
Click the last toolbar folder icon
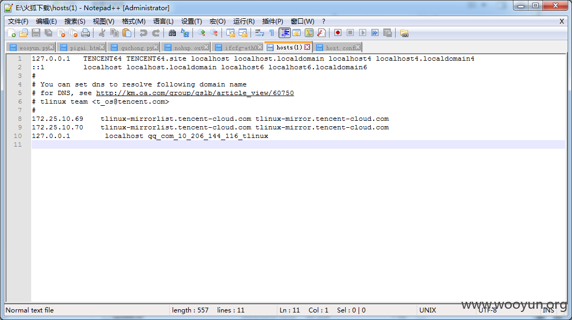[x=404, y=33]
